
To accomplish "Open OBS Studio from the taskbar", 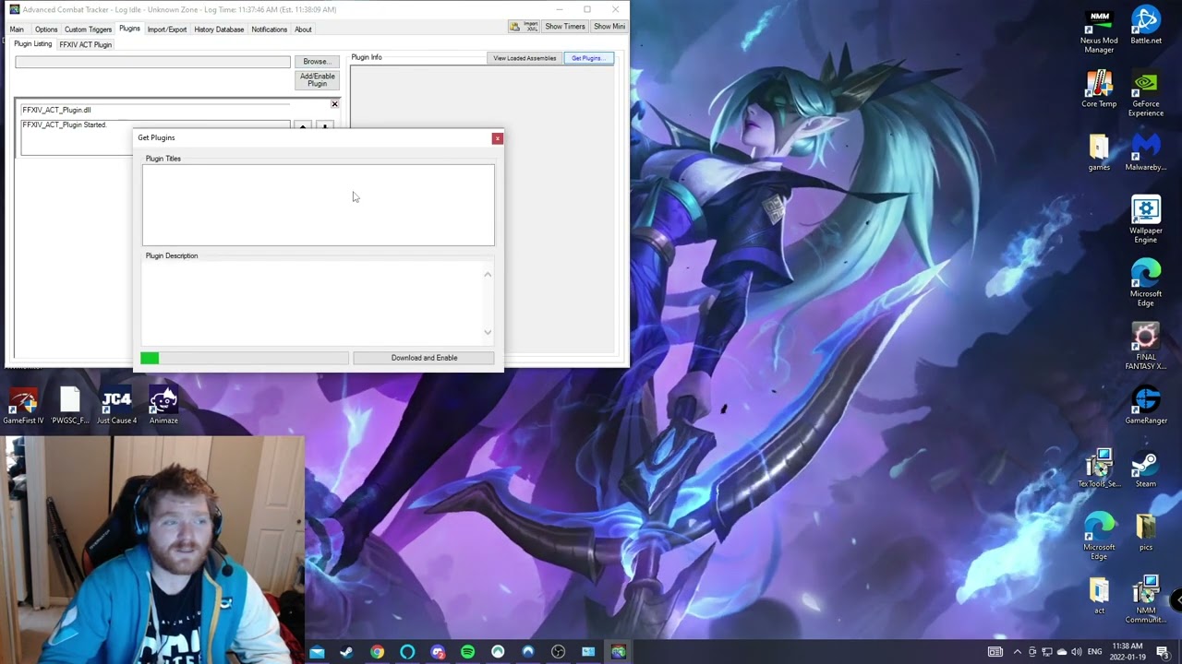I will point(558,652).
